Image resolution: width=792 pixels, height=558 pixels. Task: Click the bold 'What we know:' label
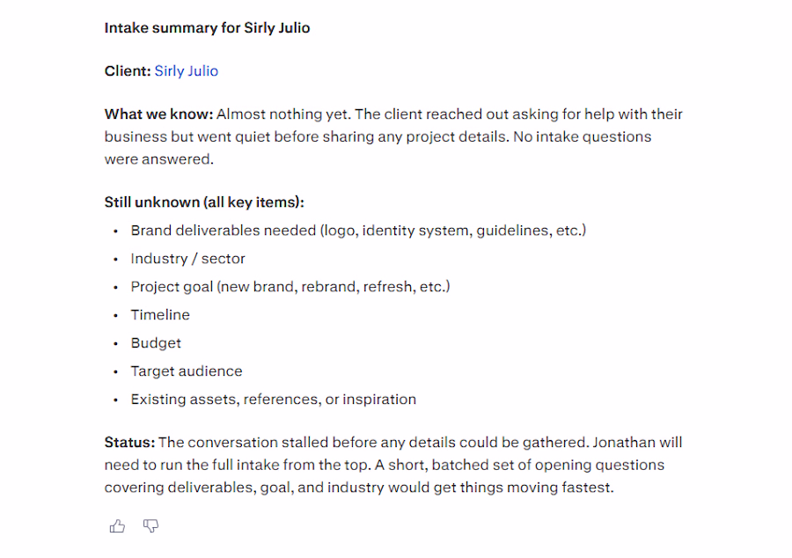coord(159,114)
